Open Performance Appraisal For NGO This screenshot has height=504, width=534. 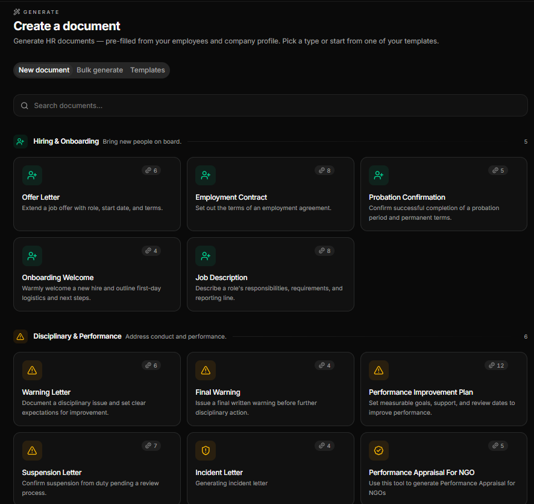tap(444, 468)
